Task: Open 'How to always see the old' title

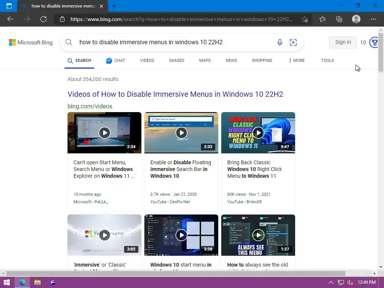Action: click(257, 265)
